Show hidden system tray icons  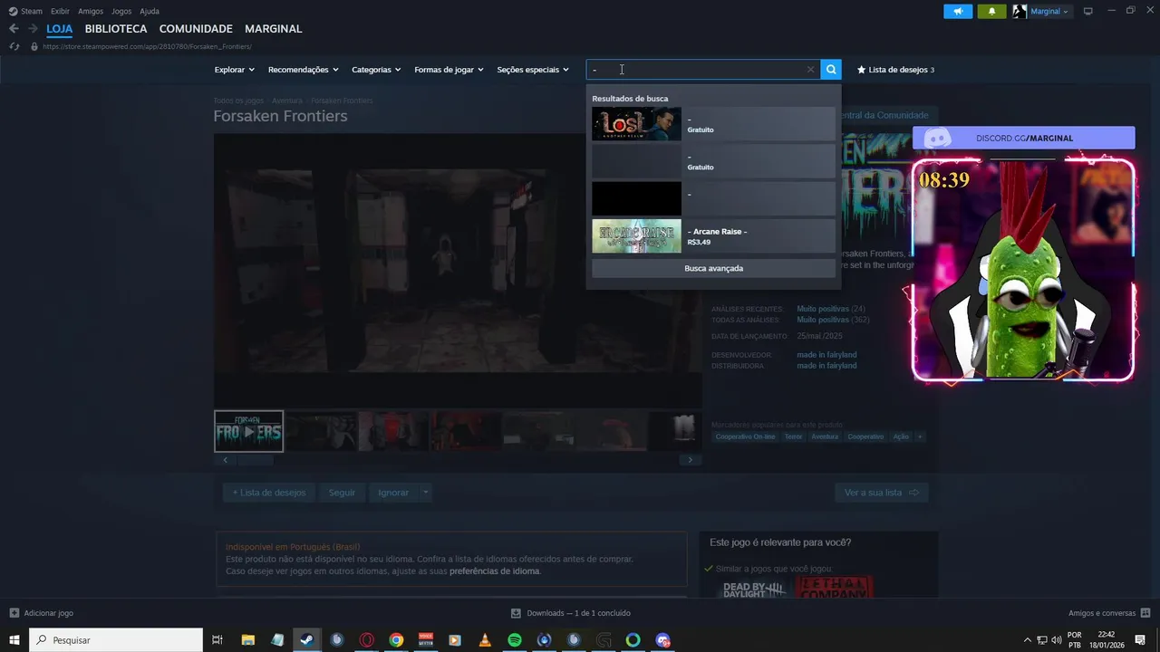(1027, 640)
